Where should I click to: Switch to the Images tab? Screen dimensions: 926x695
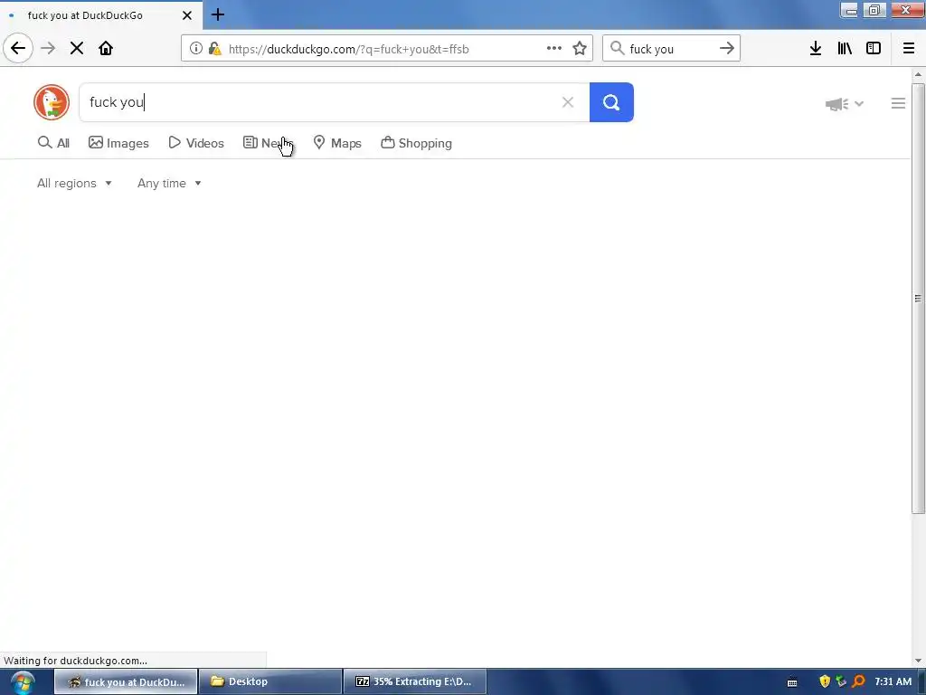118,143
